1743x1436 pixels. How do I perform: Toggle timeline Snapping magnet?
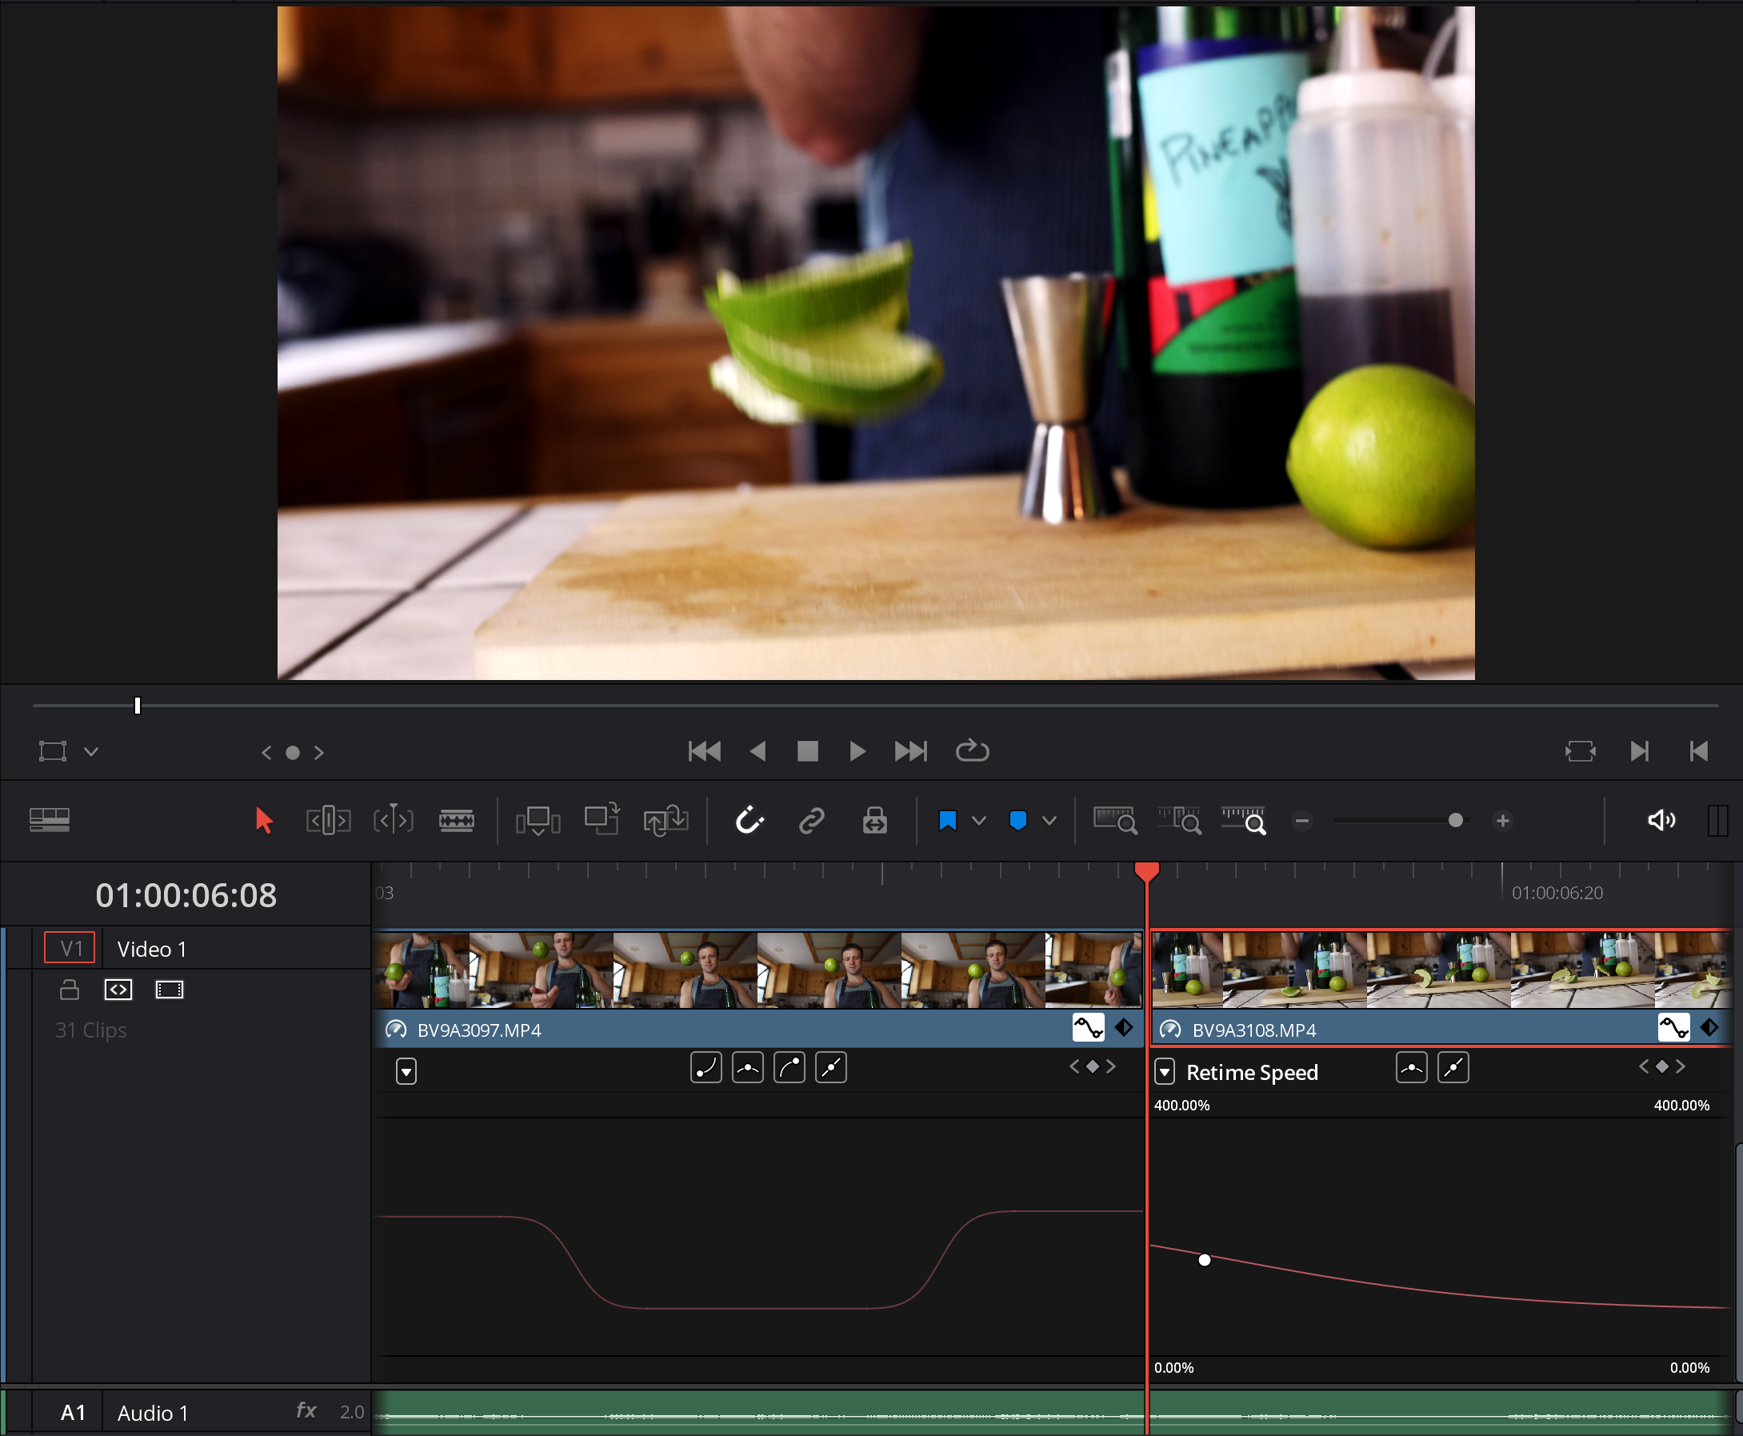point(750,821)
